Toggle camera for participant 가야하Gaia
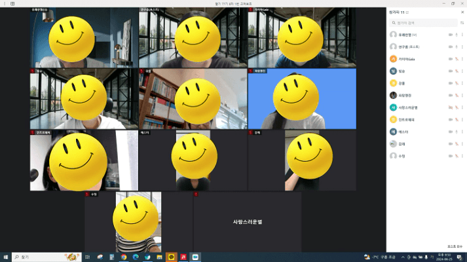The height and width of the screenshot is (262, 467). pyautogui.click(x=451, y=59)
